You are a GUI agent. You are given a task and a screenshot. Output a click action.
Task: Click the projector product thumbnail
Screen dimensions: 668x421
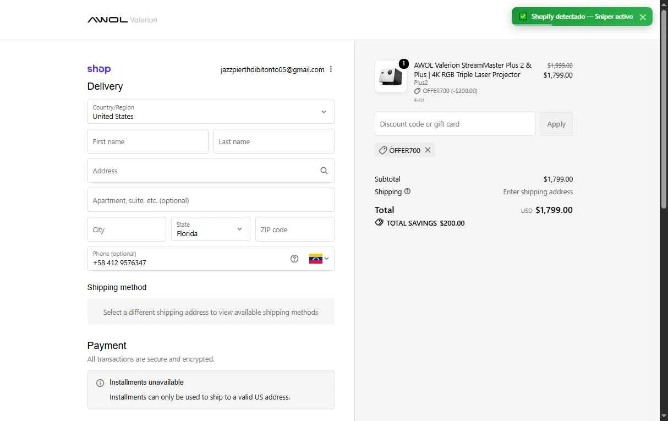click(391, 76)
